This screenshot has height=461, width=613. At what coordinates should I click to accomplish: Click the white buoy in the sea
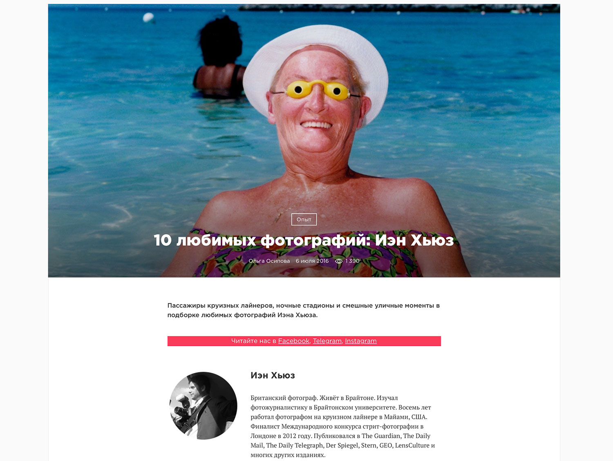click(x=148, y=17)
